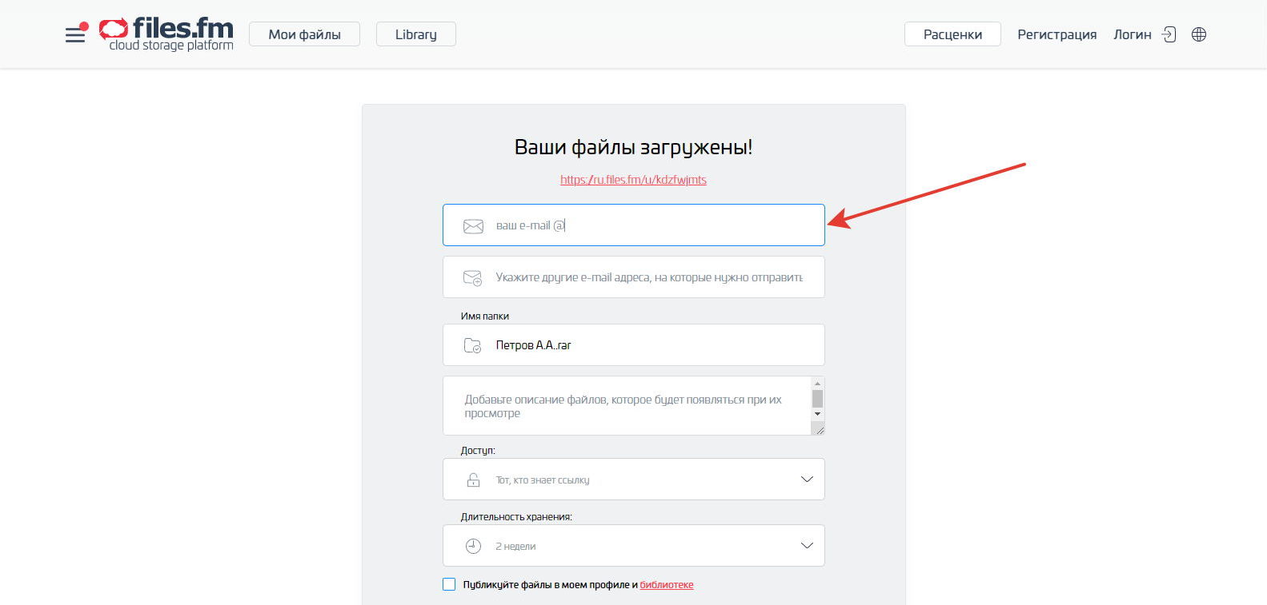Image resolution: width=1267 pixels, height=605 pixels.
Task: Click the files.fm logo
Action: pyautogui.click(x=166, y=34)
